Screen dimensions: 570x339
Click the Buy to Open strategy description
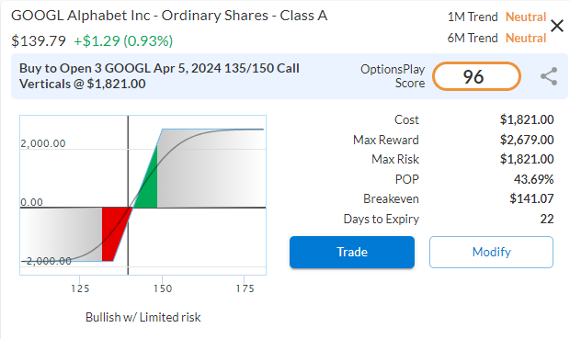click(159, 76)
